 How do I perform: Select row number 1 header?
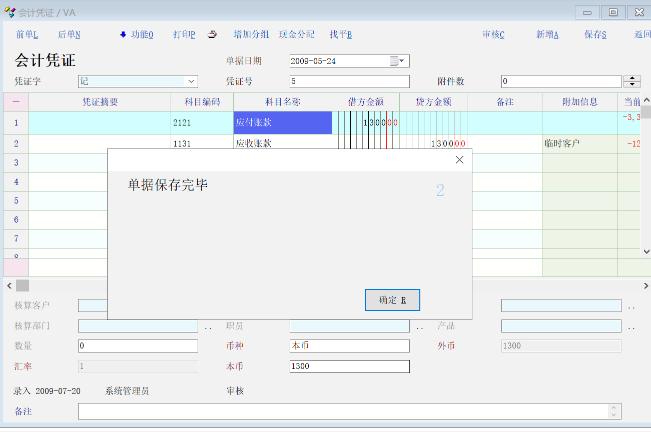[16, 122]
